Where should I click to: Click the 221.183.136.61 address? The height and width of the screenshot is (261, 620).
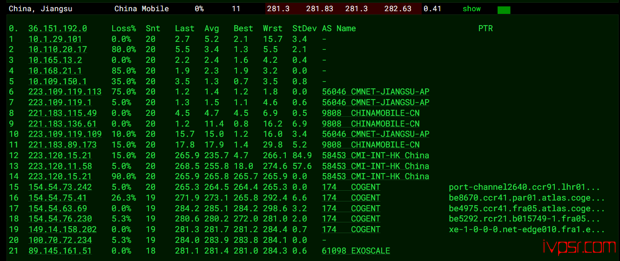click(62, 124)
